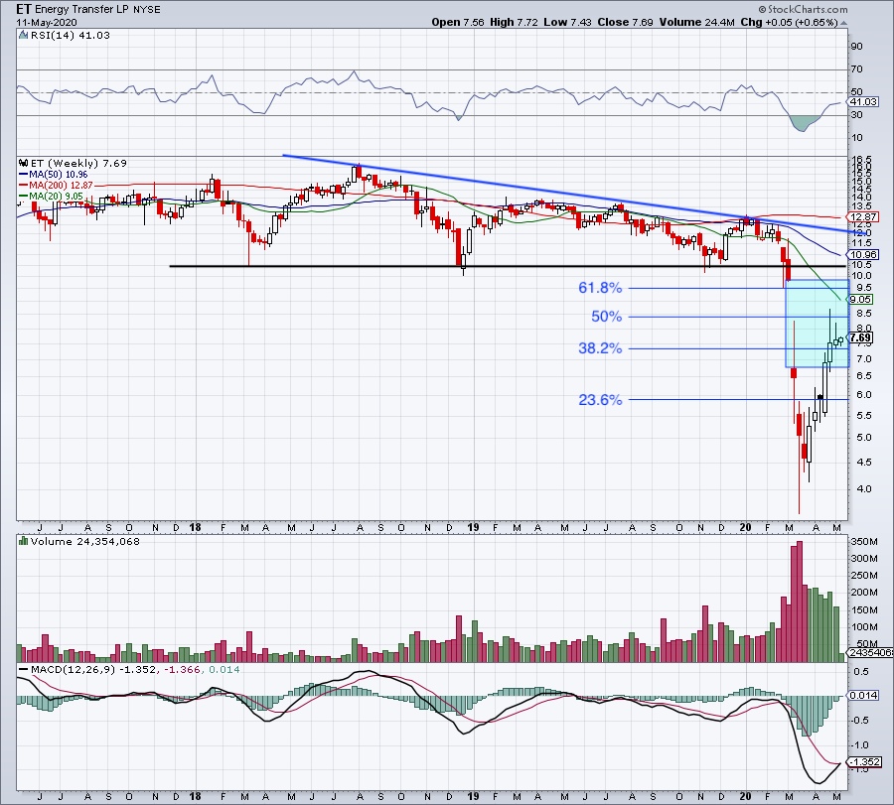Click the 41.03 RSI value tag on axis
The width and height of the screenshot is (894, 805).
pos(863,102)
